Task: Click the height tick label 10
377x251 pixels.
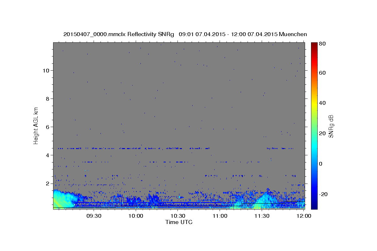Action: [x=46, y=70]
